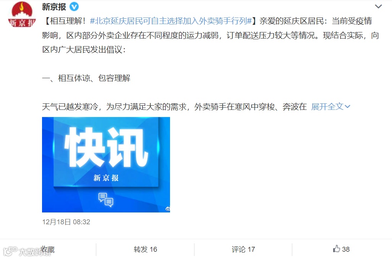The image size is (392, 259).
Task: Click the post body text paragraph
Action: point(210,64)
